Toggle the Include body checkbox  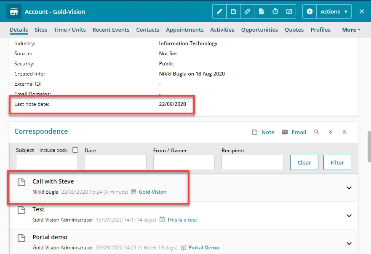coord(75,150)
